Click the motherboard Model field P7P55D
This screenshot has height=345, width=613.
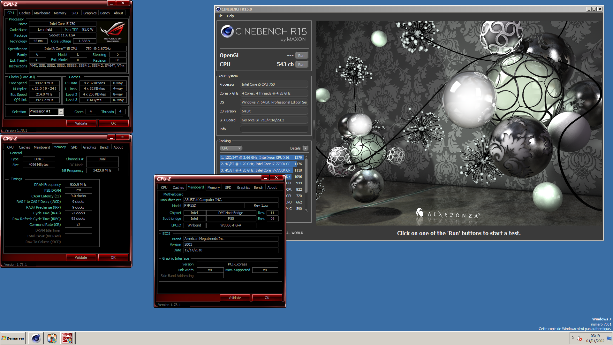pyautogui.click(x=214, y=205)
